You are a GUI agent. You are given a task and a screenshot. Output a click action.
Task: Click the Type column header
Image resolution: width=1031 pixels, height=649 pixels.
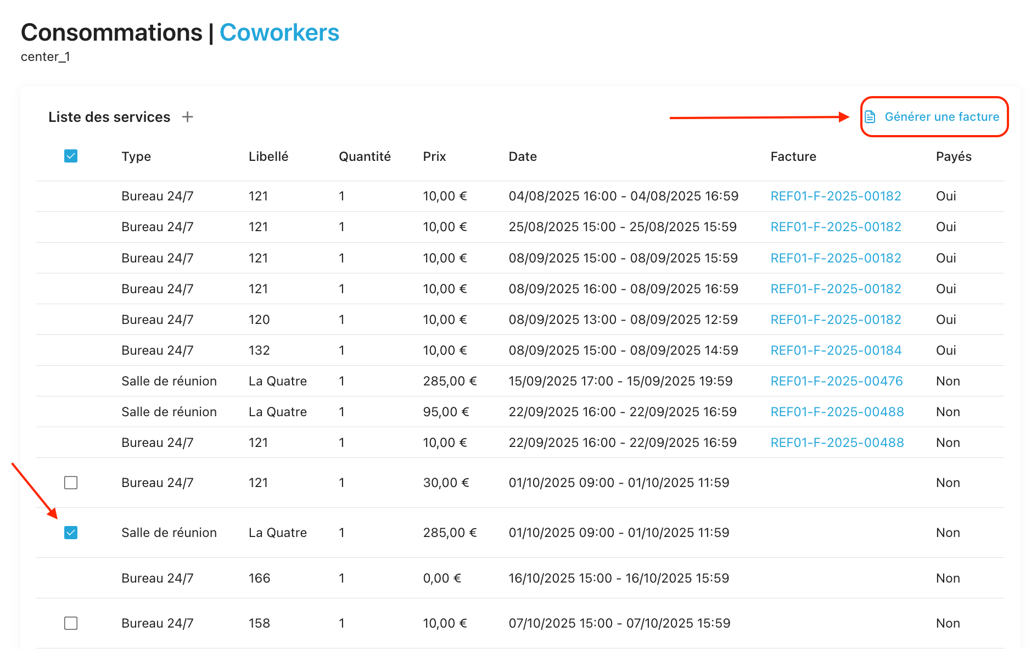click(136, 156)
